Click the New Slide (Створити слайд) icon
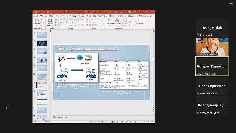This screenshot has width=236, height=133. pos(49,21)
